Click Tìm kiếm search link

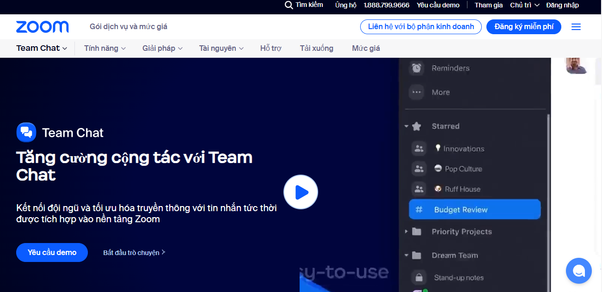[x=309, y=5]
